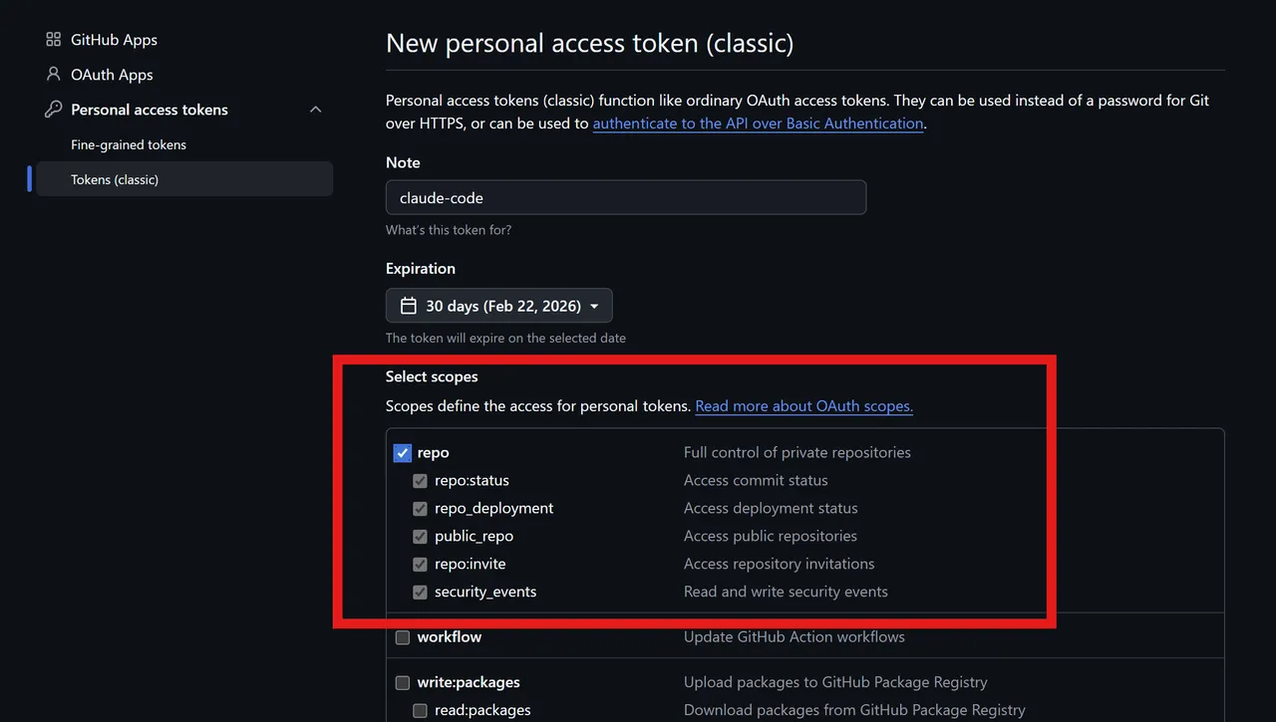Open OAuth Apps settings
This screenshot has width=1276, height=722.
click(112, 75)
